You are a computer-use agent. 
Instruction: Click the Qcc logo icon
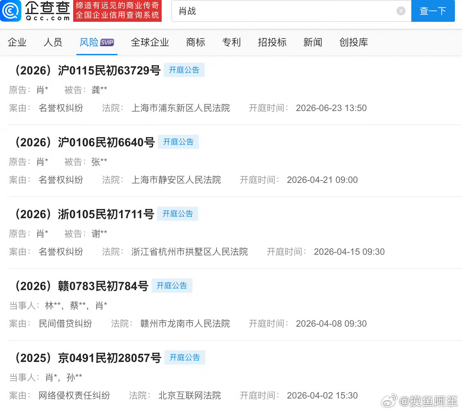pos(11,11)
